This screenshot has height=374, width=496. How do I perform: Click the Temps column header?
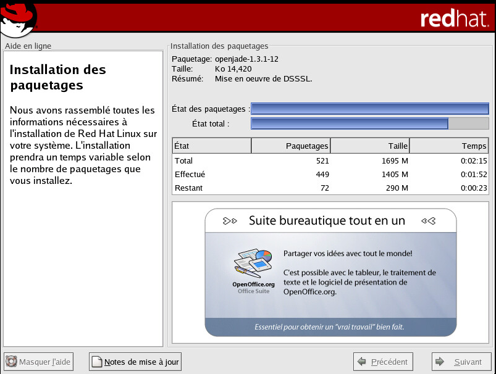tap(448, 146)
